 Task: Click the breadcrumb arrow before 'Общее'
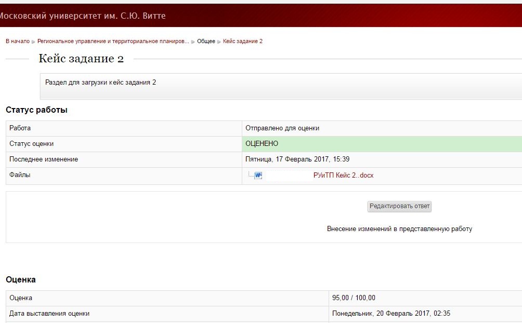click(193, 42)
